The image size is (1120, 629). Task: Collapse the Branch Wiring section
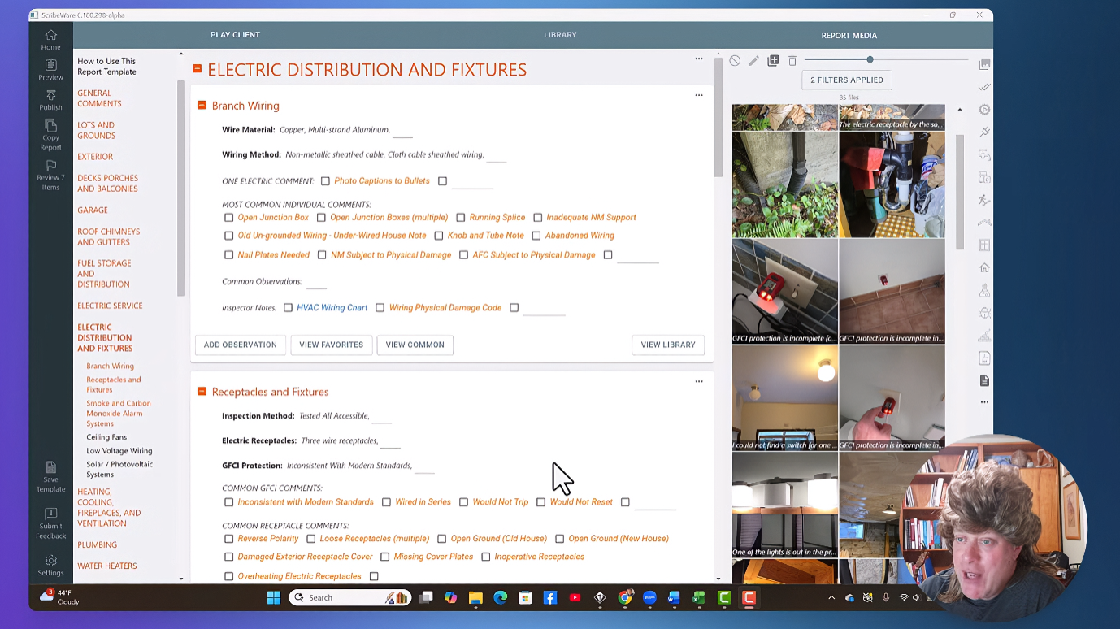tap(202, 106)
